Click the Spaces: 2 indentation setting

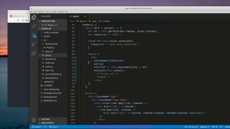click(204, 127)
